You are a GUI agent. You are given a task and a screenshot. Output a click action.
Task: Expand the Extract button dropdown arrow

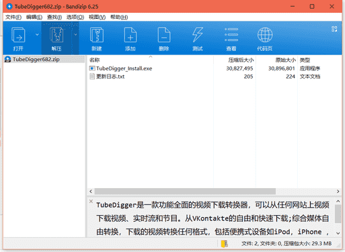(75, 34)
